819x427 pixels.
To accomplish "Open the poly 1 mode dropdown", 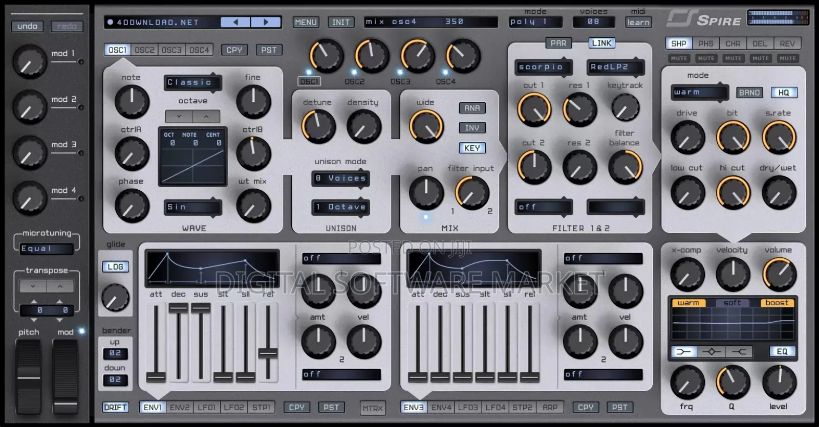I will pos(535,22).
